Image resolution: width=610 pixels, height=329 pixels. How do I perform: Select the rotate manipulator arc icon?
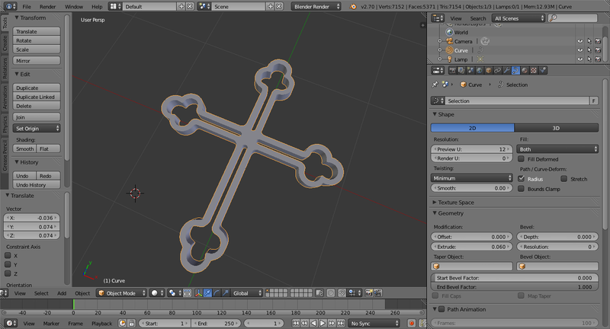(217, 293)
